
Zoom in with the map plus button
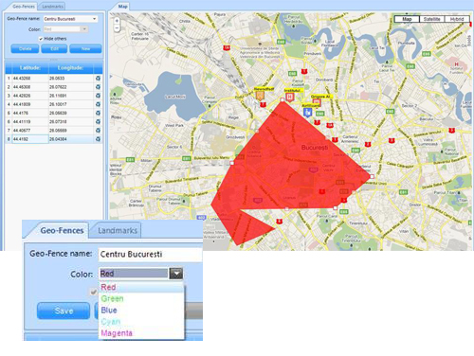pos(117,21)
